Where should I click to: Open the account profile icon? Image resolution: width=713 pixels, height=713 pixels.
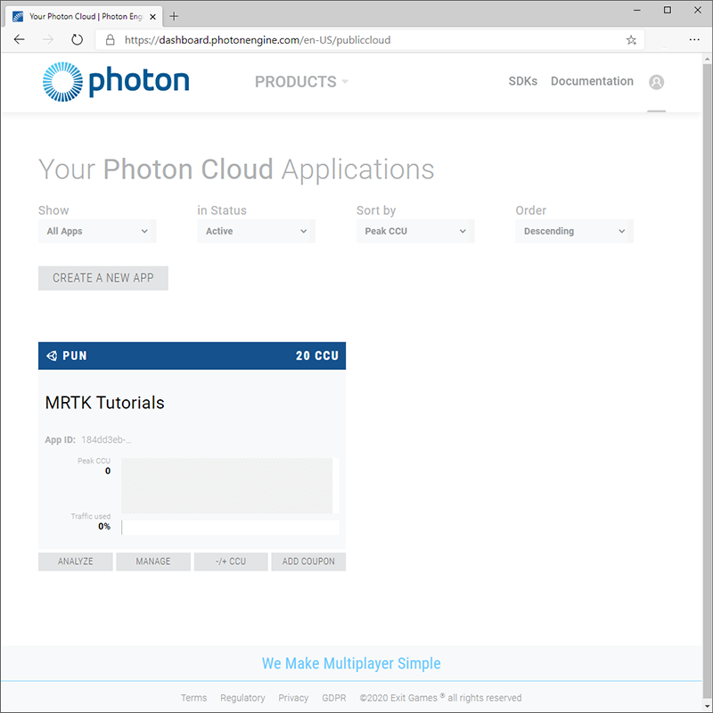656,81
